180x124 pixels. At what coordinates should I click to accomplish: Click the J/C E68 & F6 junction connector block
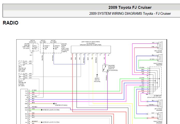[x=155, y=81]
